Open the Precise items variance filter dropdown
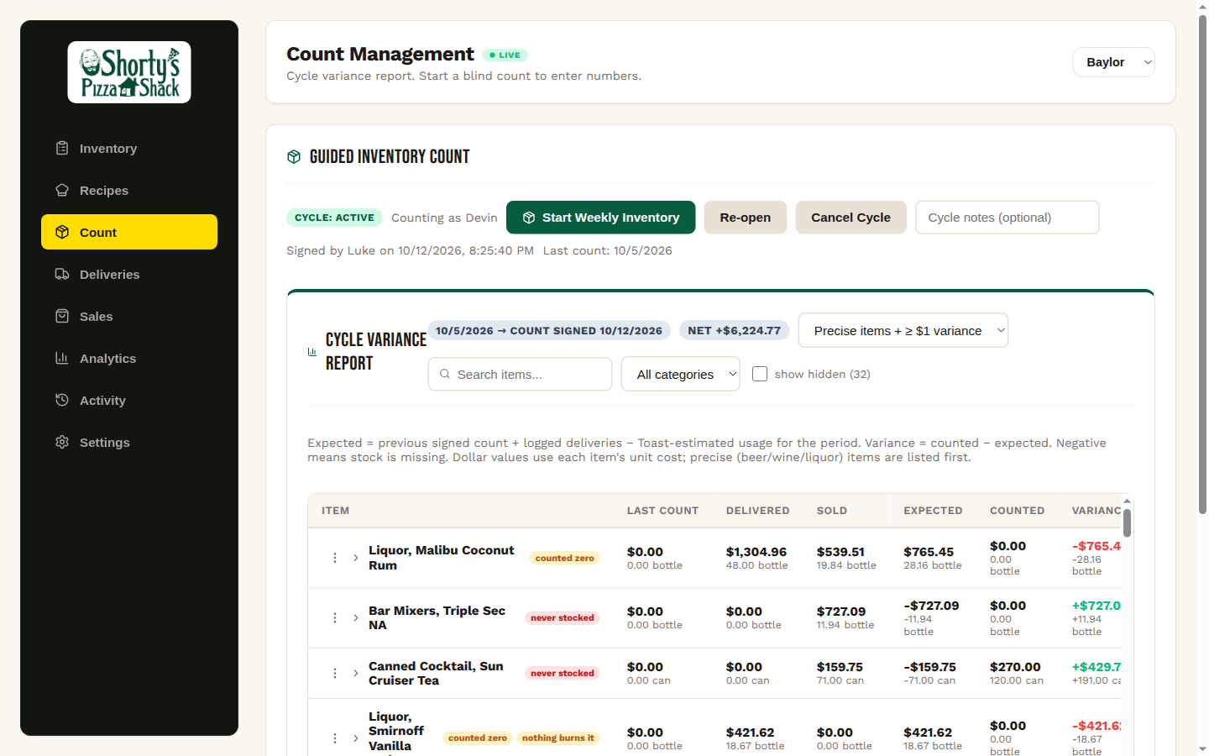 tap(903, 330)
